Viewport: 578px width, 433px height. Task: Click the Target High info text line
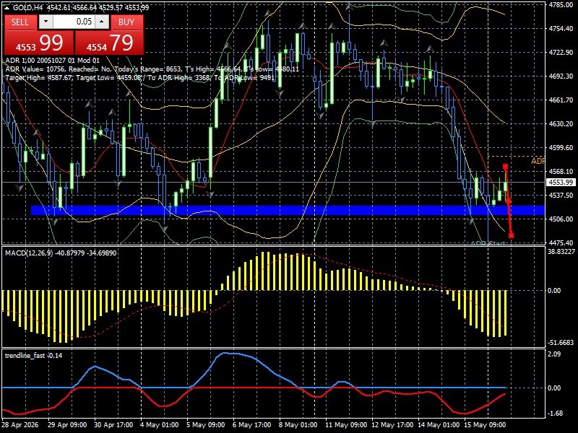140,78
